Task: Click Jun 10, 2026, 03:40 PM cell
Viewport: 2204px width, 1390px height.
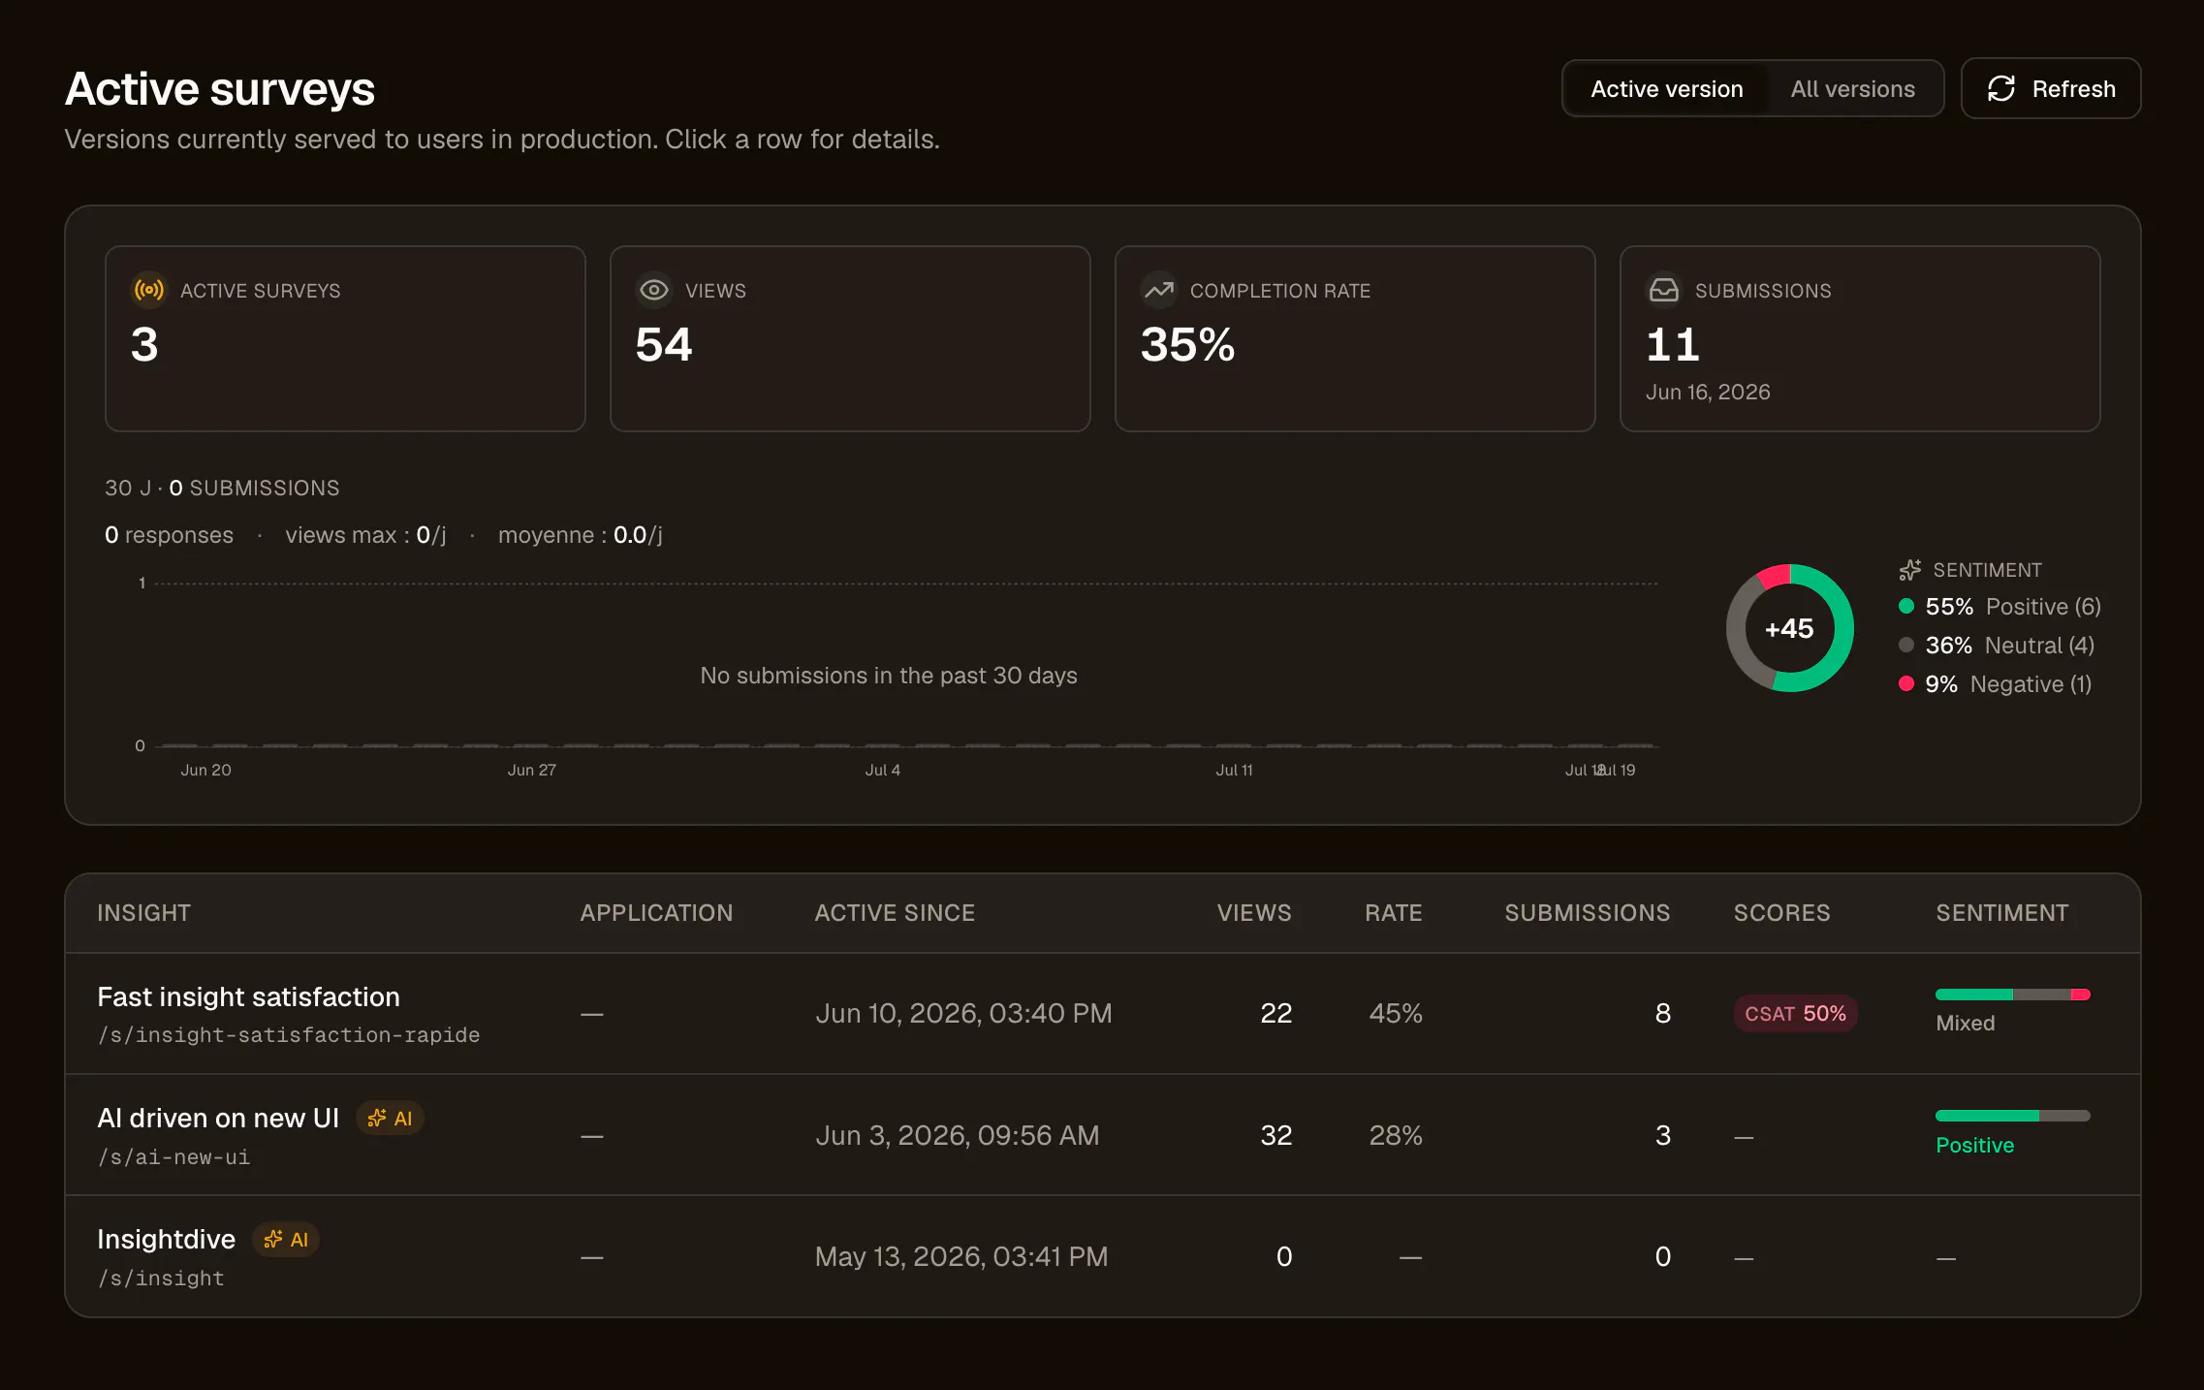Action: pos(963,1014)
